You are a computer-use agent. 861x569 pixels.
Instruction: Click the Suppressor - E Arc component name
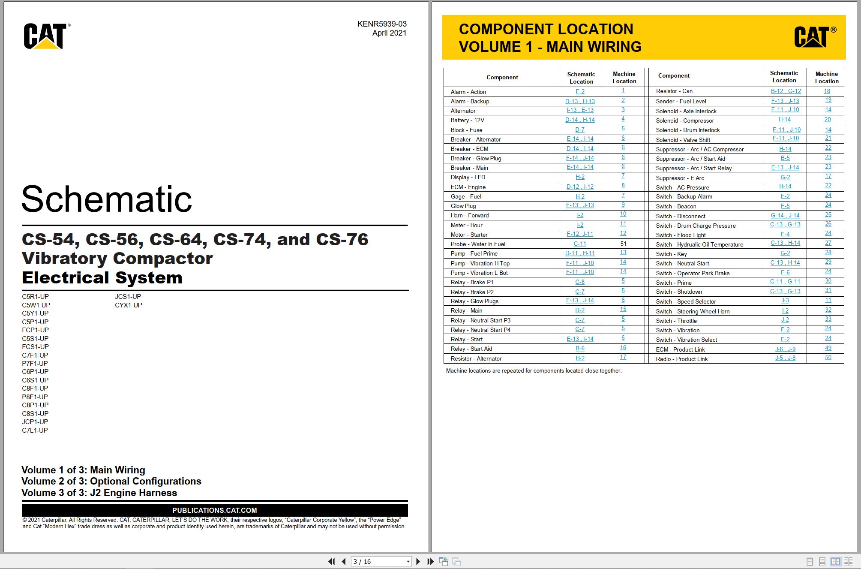680,178
